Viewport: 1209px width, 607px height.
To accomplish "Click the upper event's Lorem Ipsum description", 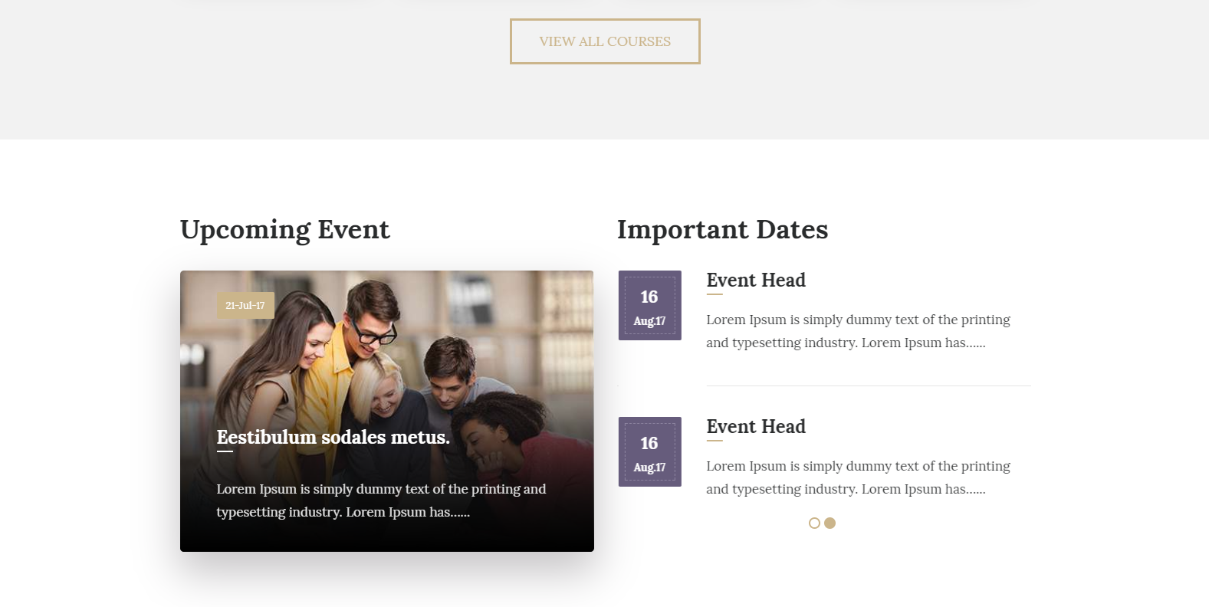I will (x=858, y=331).
